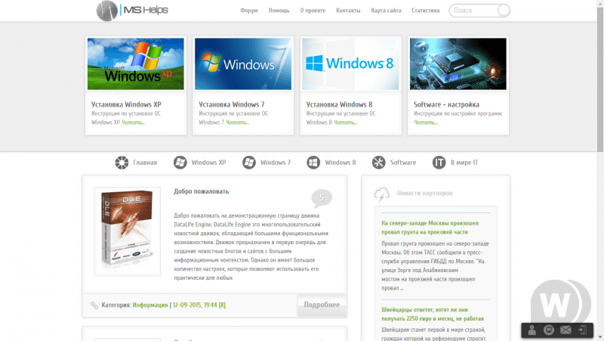The image size is (604, 341).
Task: Follow Читать link under Windows 8 card
Action: (x=345, y=122)
